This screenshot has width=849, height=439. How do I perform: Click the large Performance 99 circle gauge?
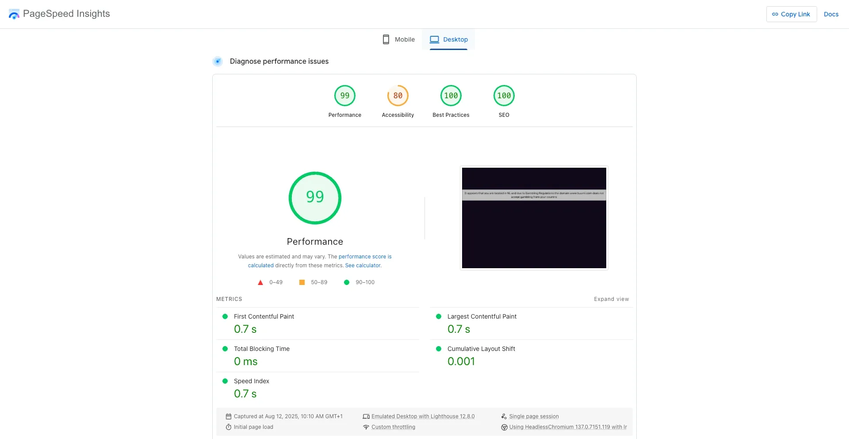click(x=315, y=198)
